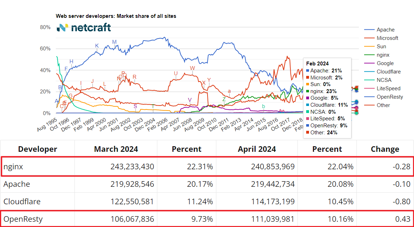
Task: Click the cell showing 10.16%
Action: tap(327, 219)
